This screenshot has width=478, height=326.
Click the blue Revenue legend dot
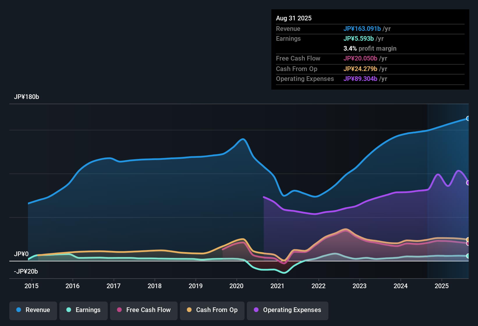[x=18, y=310]
